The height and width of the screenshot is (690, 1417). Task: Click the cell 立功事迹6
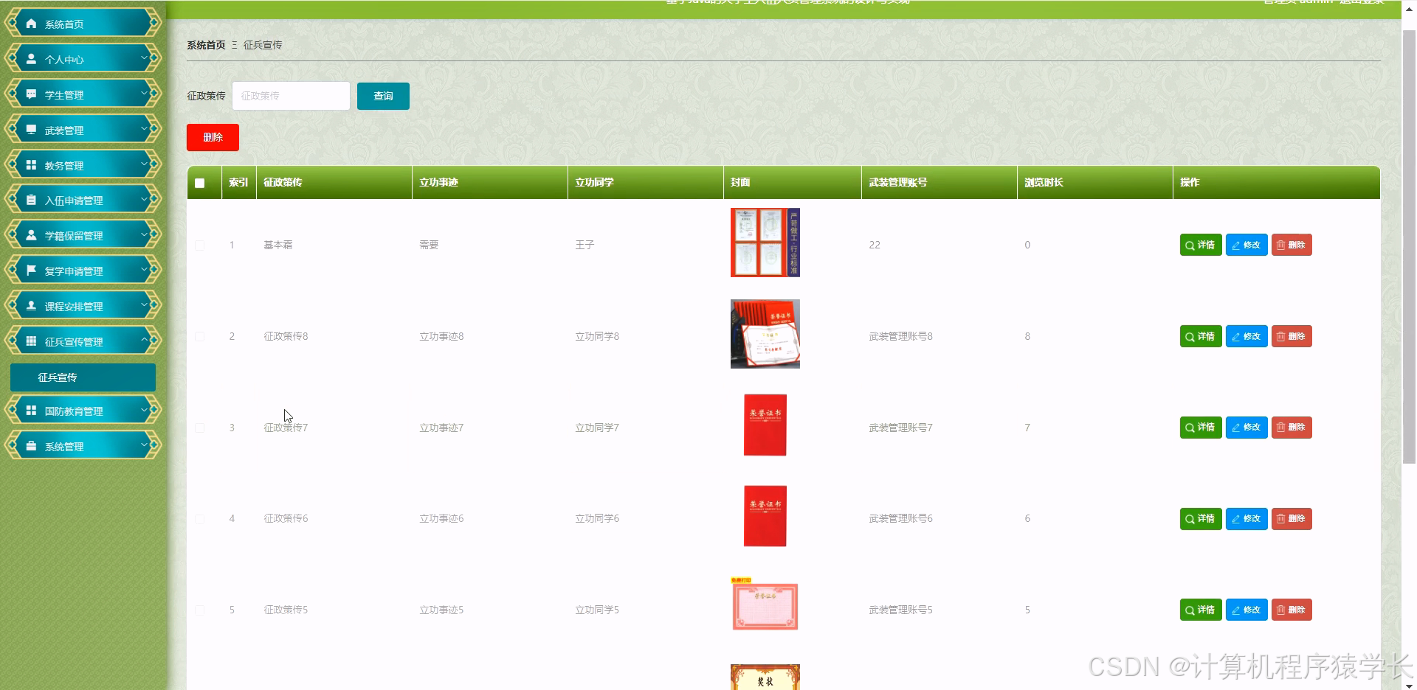[x=441, y=518]
